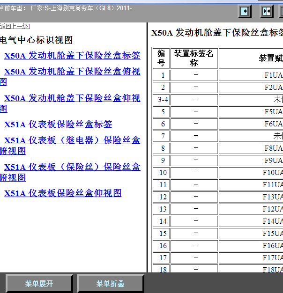Click row number 2 cell
The image size is (283, 293).
point(161,88)
